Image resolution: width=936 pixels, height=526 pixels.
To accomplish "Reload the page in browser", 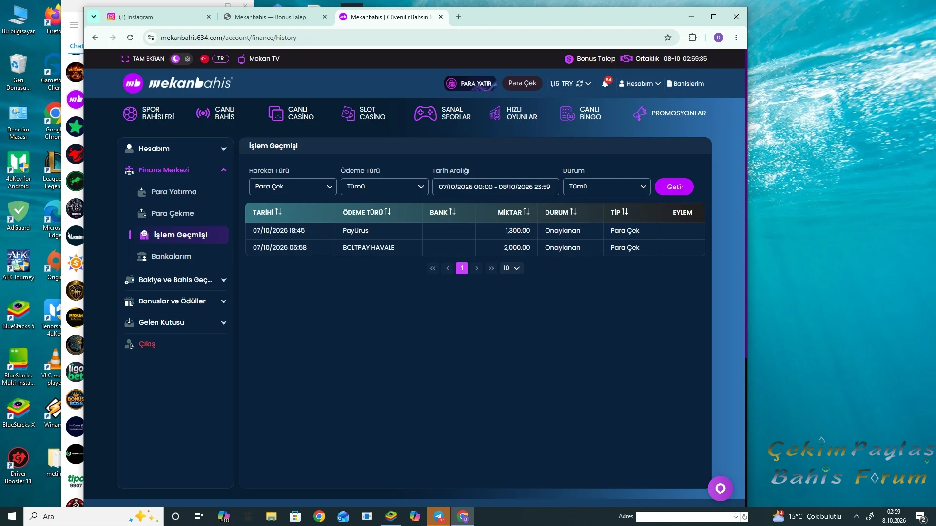I will 130,38.
